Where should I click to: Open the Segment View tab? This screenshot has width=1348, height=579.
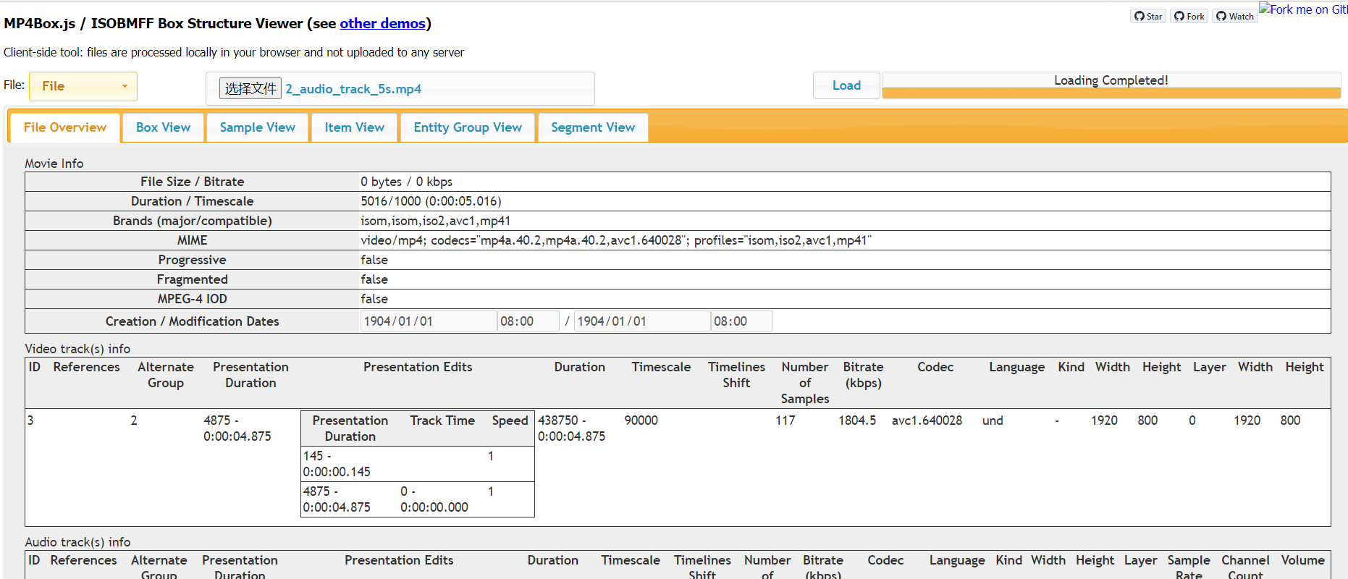click(x=593, y=127)
